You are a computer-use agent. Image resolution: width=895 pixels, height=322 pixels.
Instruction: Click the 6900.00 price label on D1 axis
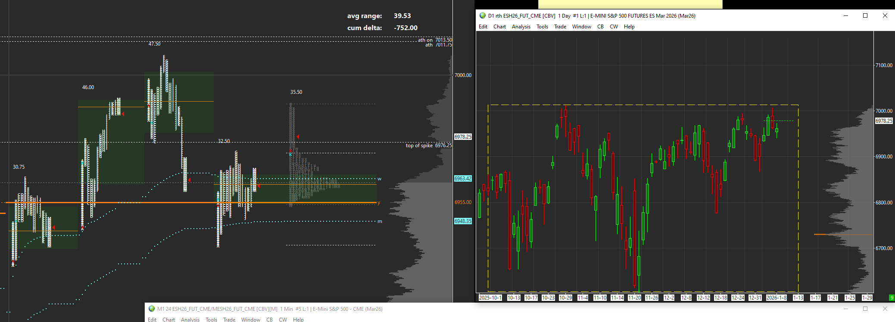[x=884, y=157]
